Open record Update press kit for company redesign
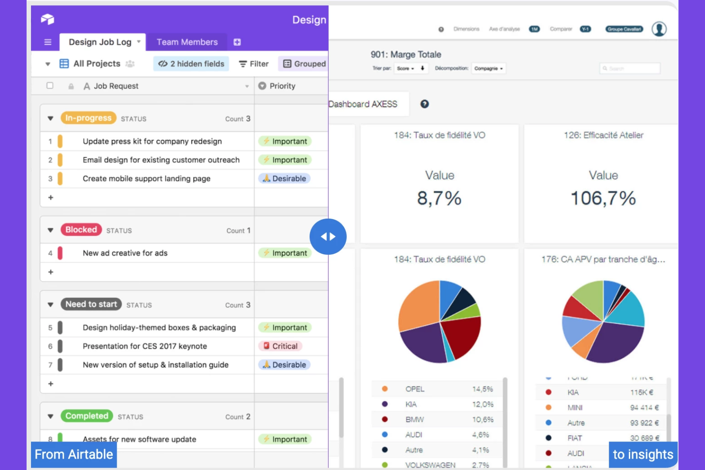Viewport: 705px width, 470px height. [x=152, y=141]
